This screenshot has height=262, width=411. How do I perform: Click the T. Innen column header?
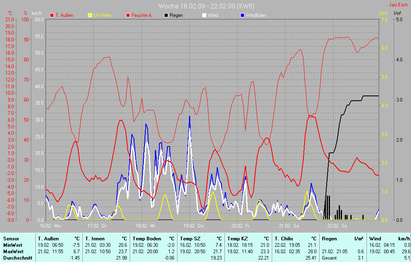[x=95, y=239]
